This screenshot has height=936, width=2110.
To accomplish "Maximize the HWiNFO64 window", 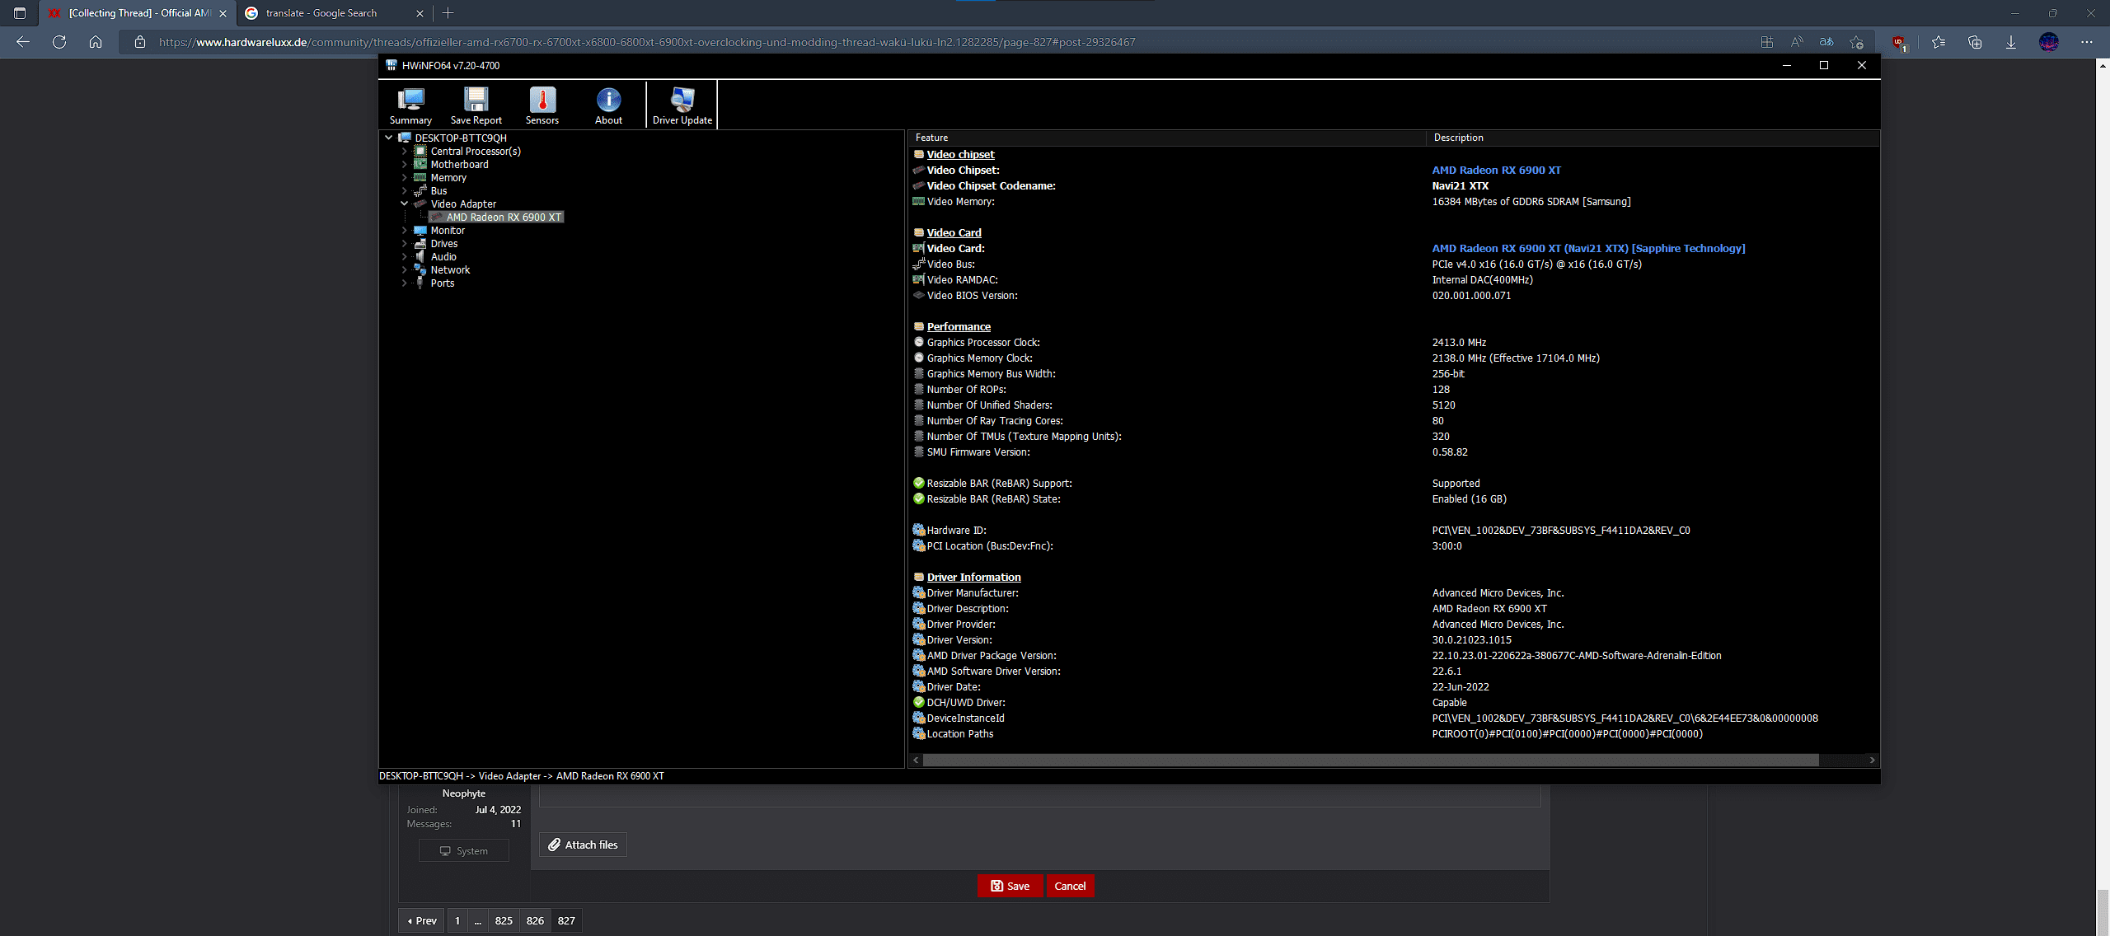I will [x=1824, y=65].
